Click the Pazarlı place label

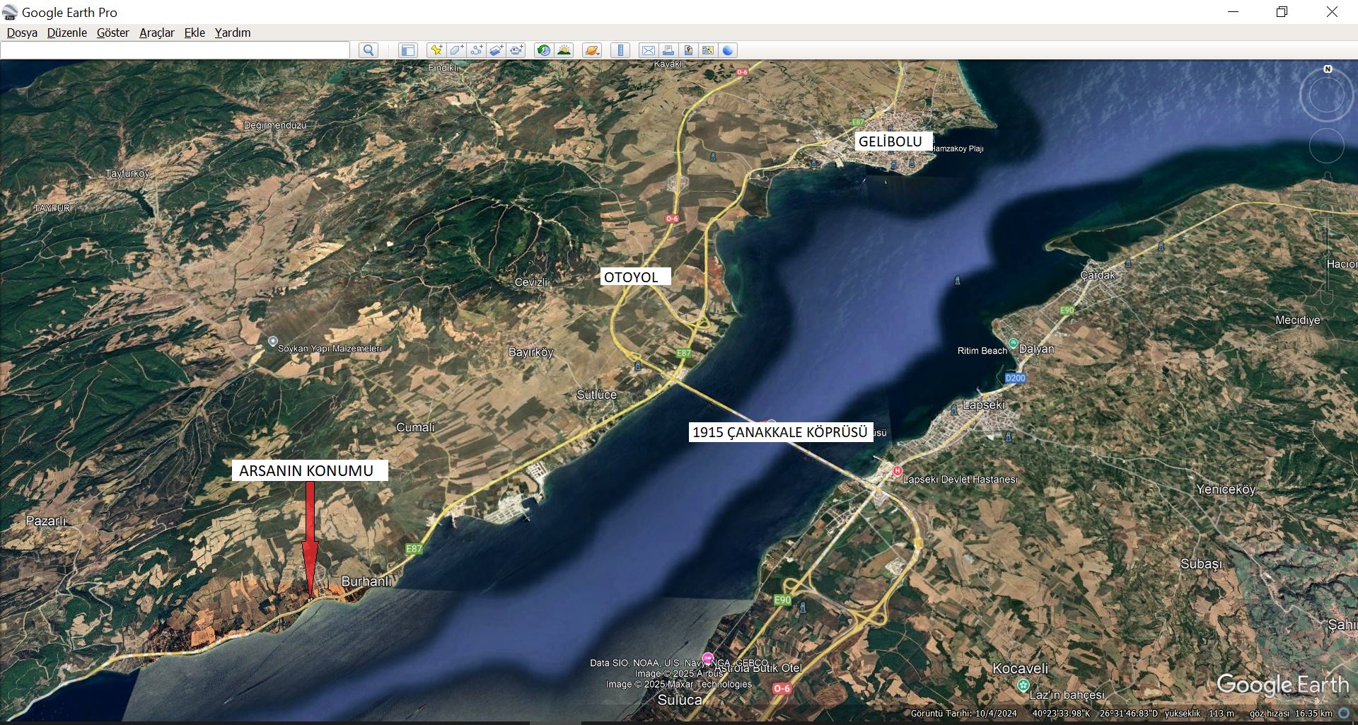point(46,521)
